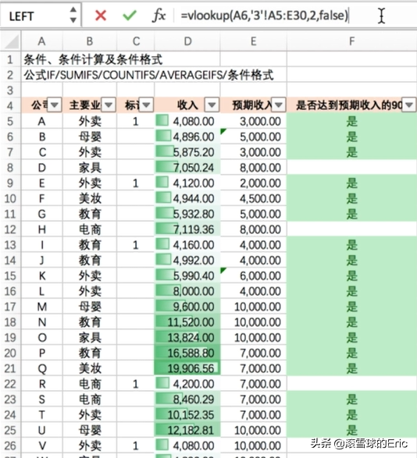This screenshot has width=417, height=458.
Task: Click expected income 6,000.00 cell
Action: 254,275
